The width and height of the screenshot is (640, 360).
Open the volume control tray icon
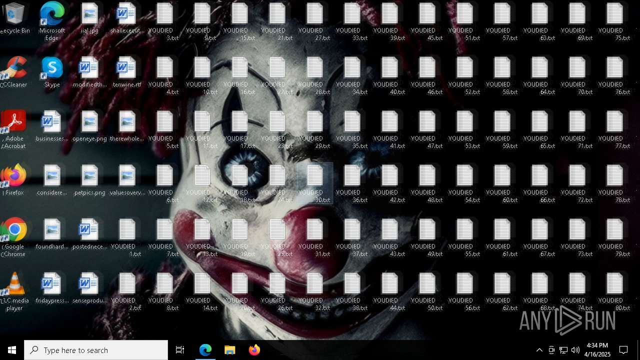pyautogui.click(x=575, y=350)
